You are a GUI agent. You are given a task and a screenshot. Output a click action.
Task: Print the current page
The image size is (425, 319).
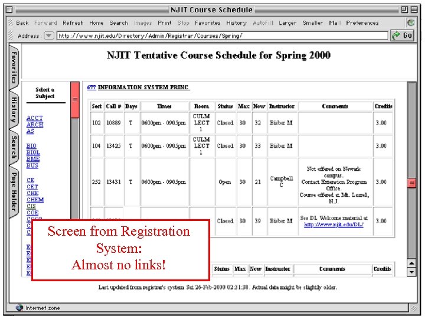point(165,23)
